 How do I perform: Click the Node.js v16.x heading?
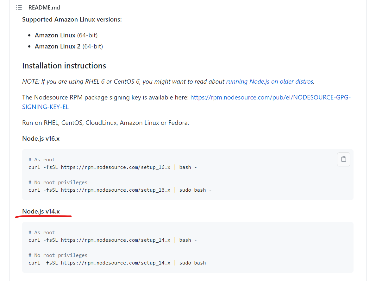pyautogui.click(x=41, y=138)
